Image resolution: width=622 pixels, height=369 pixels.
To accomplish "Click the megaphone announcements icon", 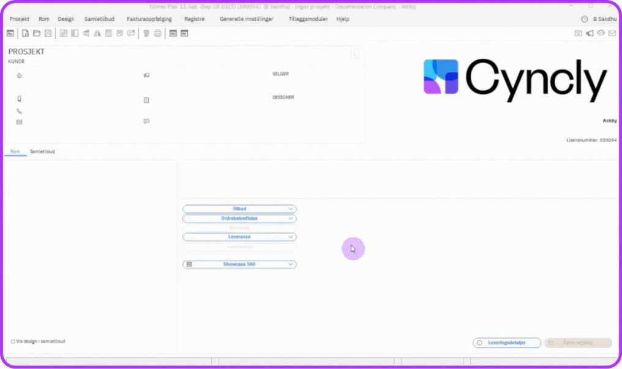I will [x=590, y=33].
